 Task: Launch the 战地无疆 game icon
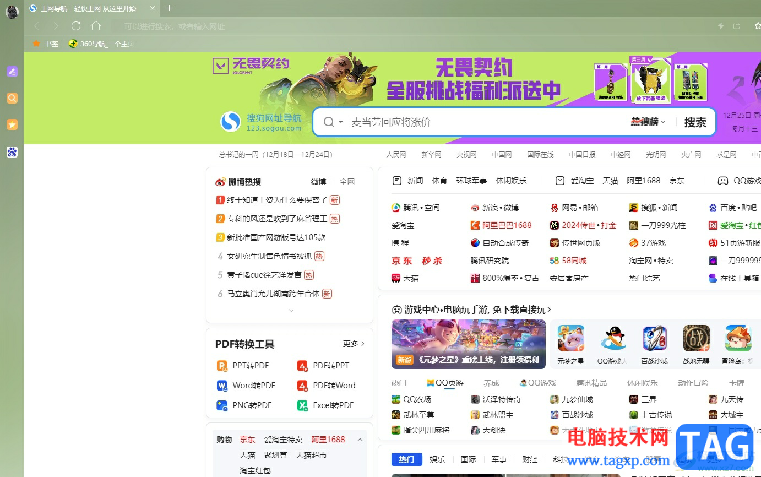696,338
